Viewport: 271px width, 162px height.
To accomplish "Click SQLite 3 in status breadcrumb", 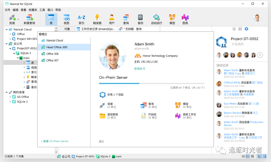I will [x=103, y=156].
